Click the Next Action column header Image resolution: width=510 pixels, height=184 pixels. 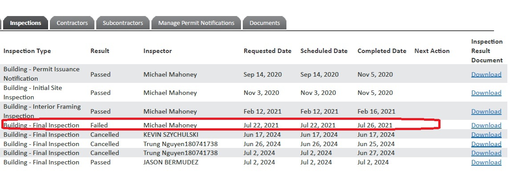coord(432,51)
